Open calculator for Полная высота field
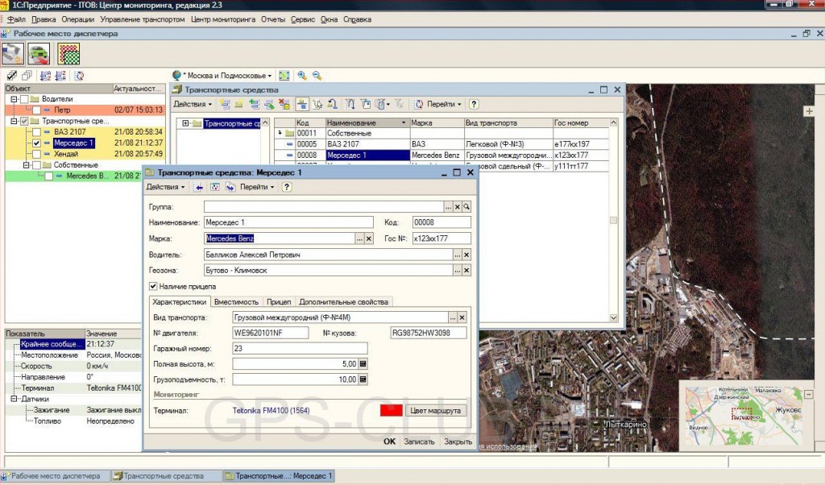 pyautogui.click(x=363, y=364)
